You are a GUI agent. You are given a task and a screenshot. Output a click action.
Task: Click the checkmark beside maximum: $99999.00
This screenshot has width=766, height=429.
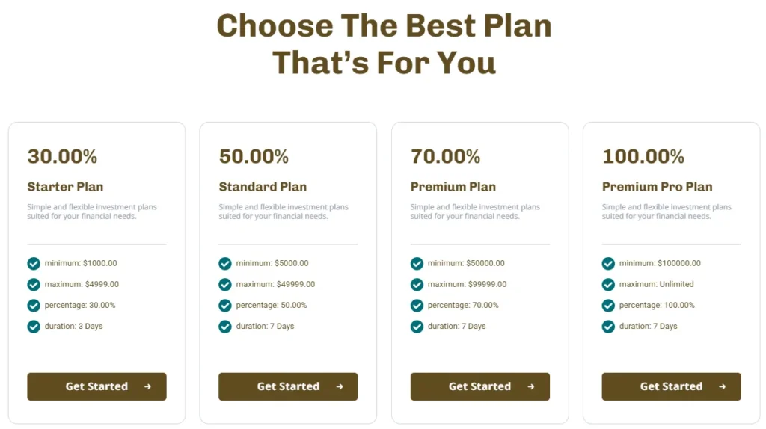[x=417, y=284]
